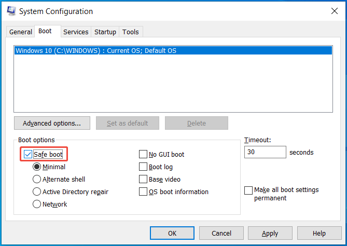Click the Timeout seconds input field
Image resolution: width=347 pixels, height=246 pixels.
coord(265,152)
